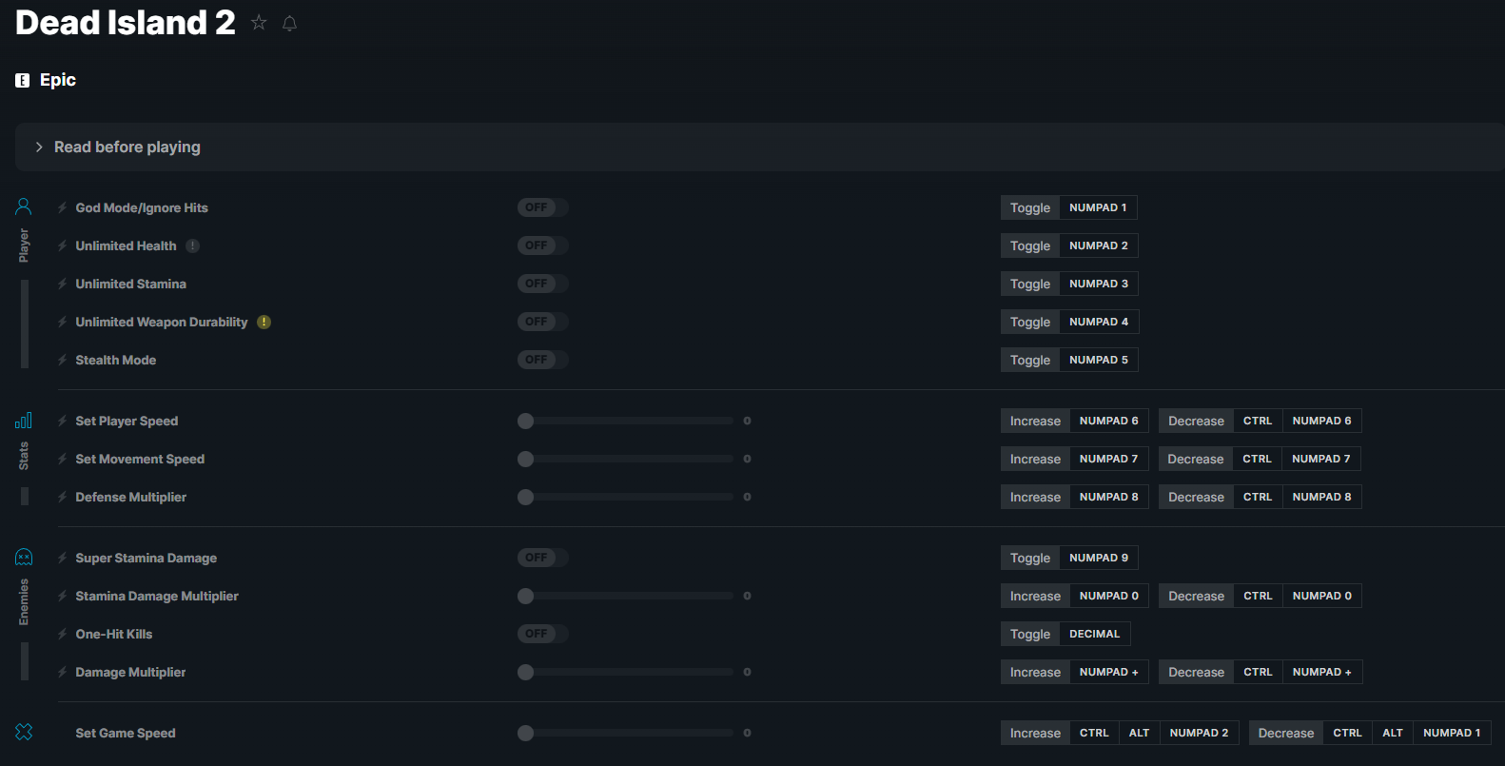Click Decrease button for Set Game Speed
This screenshot has height=766, width=1505.
click(x=1286, y=733)
